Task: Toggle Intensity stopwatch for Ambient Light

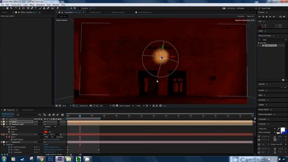Action: [9, 129]
